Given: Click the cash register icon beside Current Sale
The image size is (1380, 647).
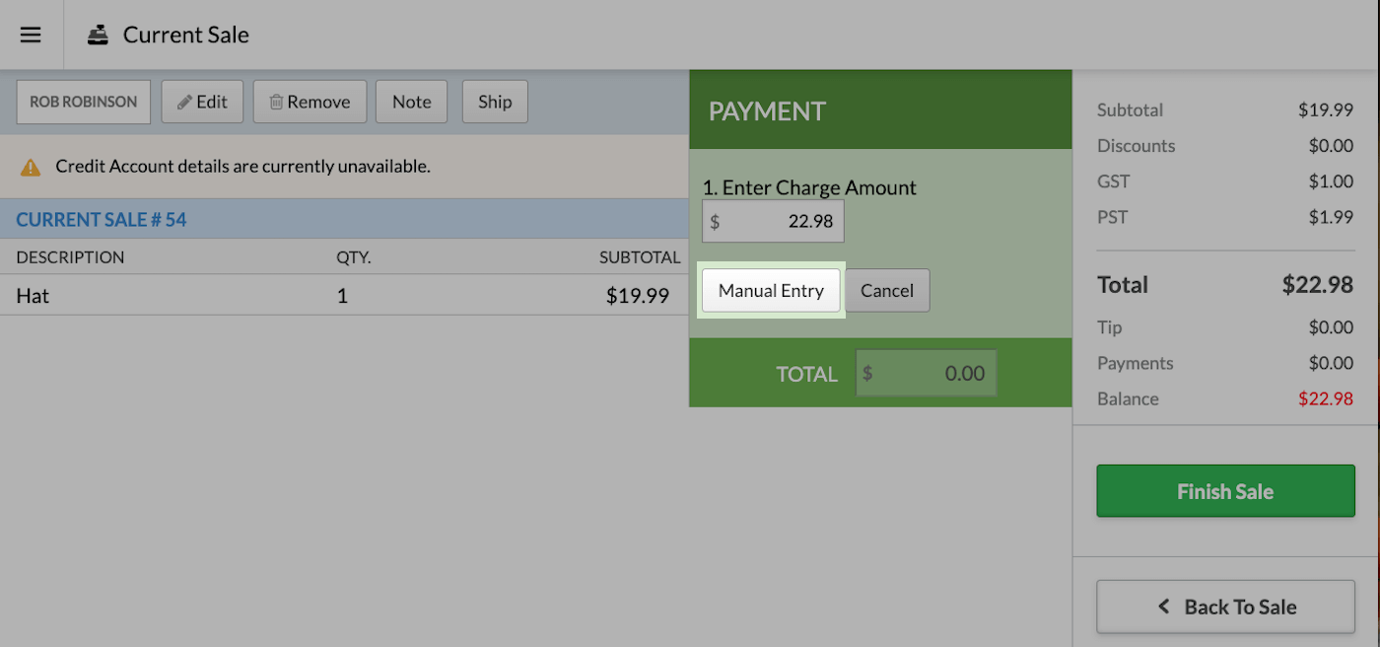Looking at the screenshot, I should (98, 35).
